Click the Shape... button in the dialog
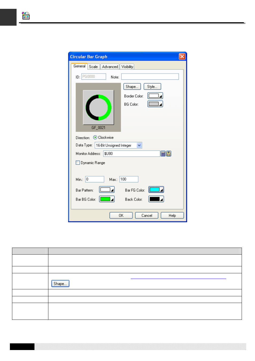This screenshot has width=255, height=361. (132, 87)
